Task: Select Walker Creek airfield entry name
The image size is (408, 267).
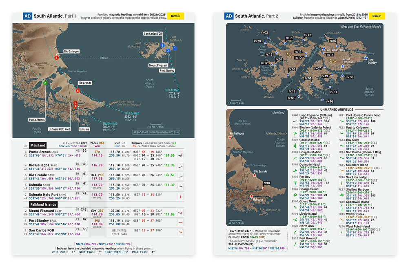Action: coord(355,214)
